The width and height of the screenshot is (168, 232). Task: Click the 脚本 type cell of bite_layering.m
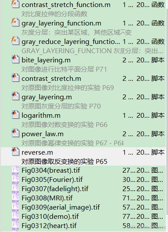pos(158,60)
